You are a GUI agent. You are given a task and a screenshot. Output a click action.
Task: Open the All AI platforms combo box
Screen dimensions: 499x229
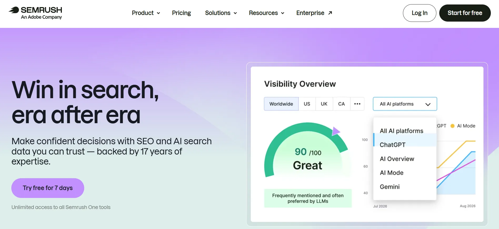[x=405, y=104]
